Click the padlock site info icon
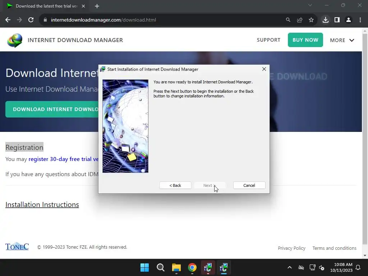 tap(45, 20)
